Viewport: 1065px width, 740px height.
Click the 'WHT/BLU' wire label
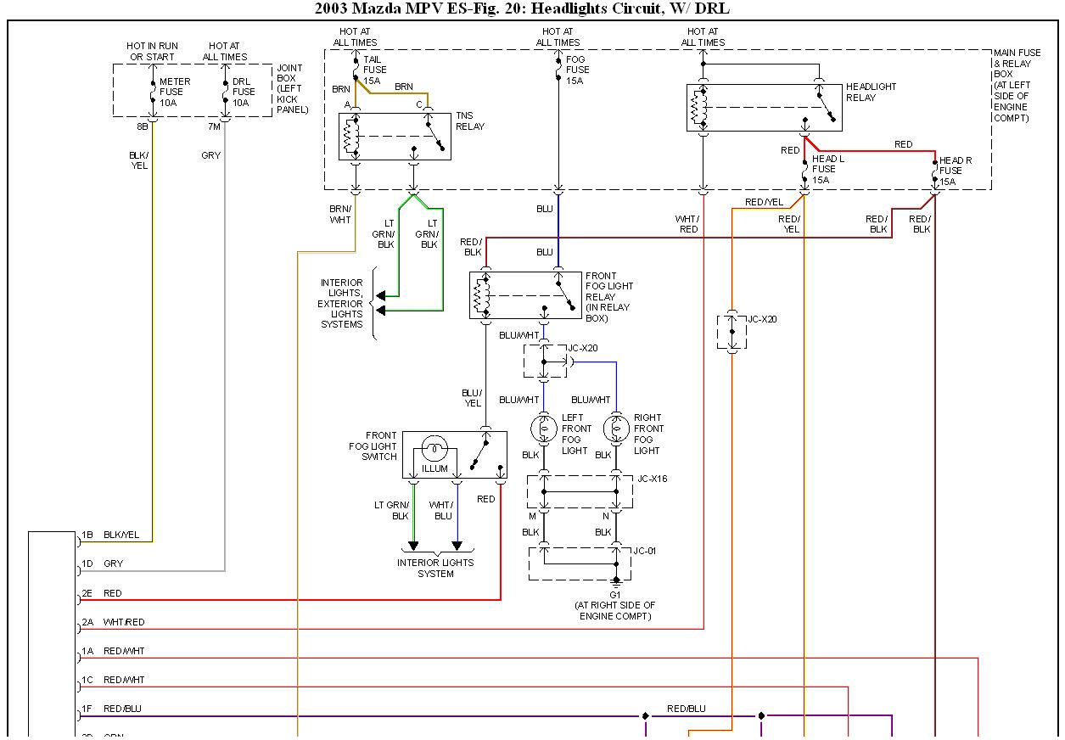(x=441, y=510)
